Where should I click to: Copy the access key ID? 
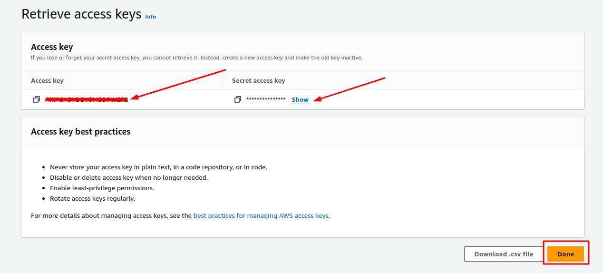tap(37, 99)
